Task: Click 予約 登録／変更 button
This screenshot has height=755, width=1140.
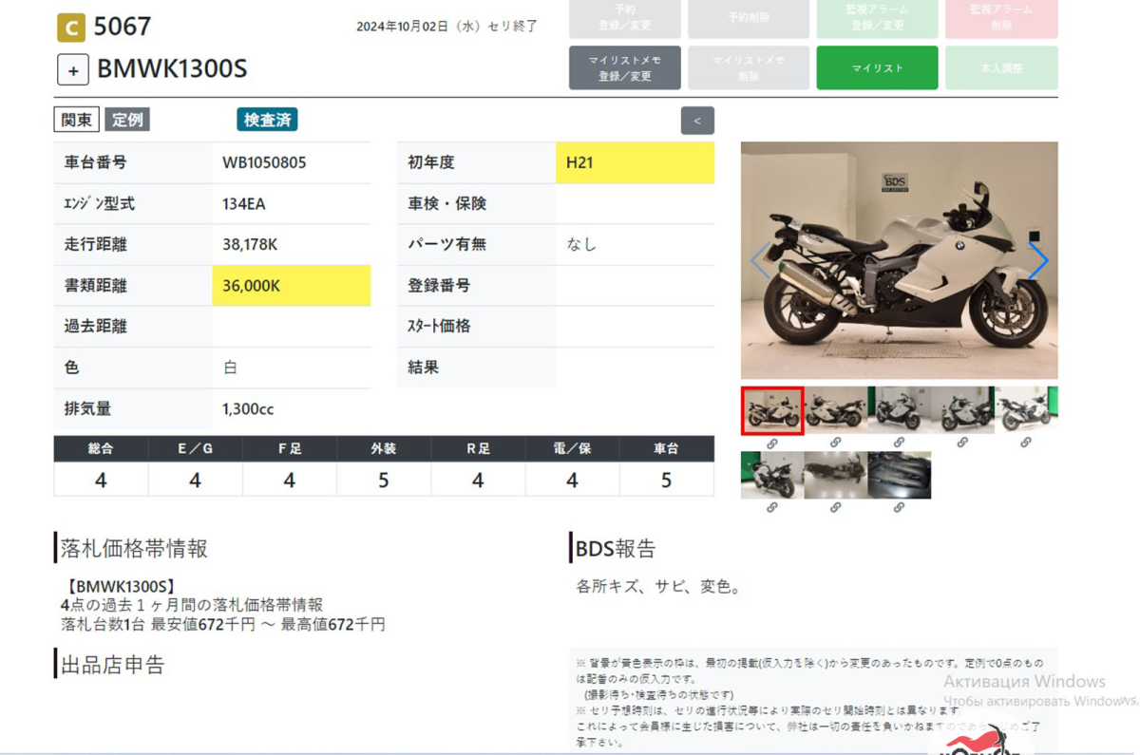Action: (x=625, y=17)
